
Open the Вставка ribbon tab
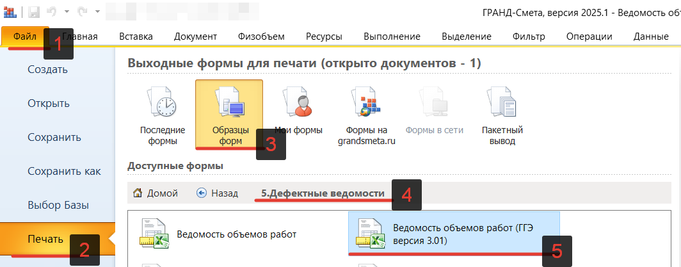click(x=136, y=36)
